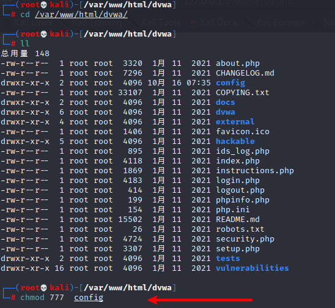Click the skull icon in first prompt
Screen dimensions: 335x308
click(43, 5)
